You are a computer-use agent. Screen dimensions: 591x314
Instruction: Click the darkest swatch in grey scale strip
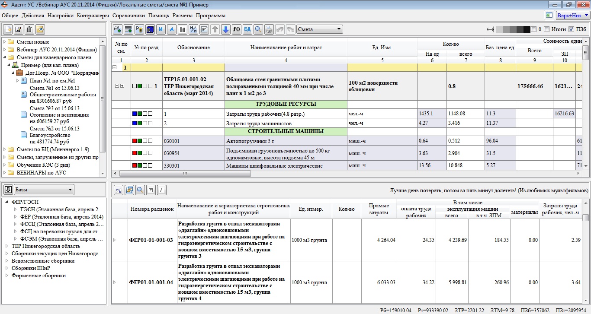click(x=527, y=29)
